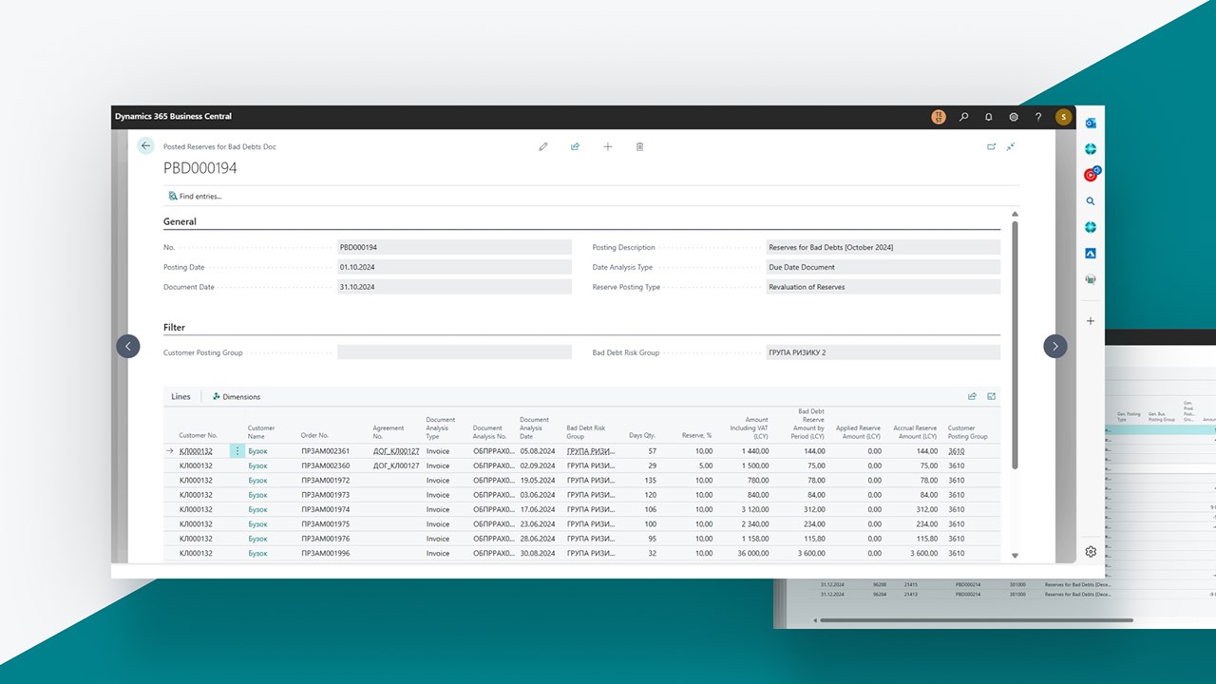The height and width of the screenshot is (684, 1216).
Task: Go back using the arrow beside the page title
Action: click(x=145, y=146)
